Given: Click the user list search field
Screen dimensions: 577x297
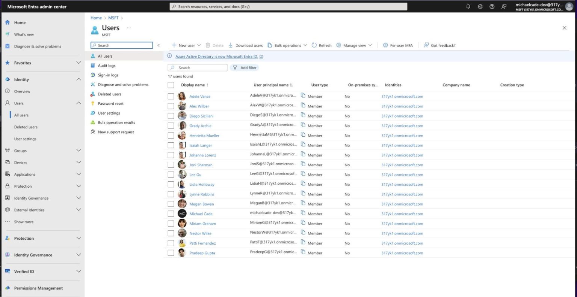Looking at the screenshot, I should [x=197, y=67].
